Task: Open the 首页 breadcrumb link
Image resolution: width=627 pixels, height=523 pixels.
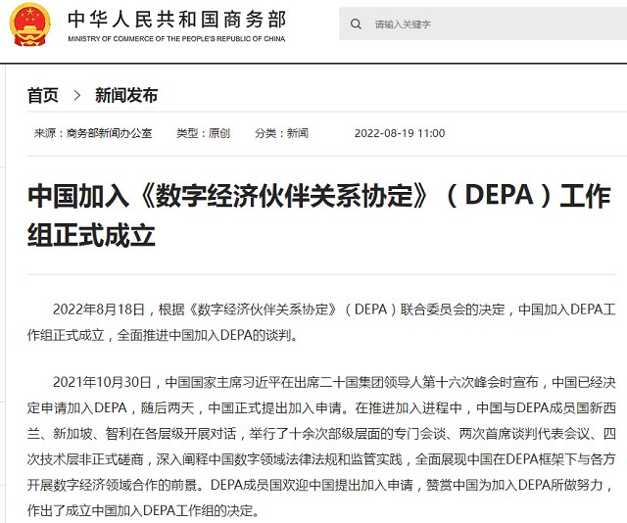Action: (x=43, y=95)
